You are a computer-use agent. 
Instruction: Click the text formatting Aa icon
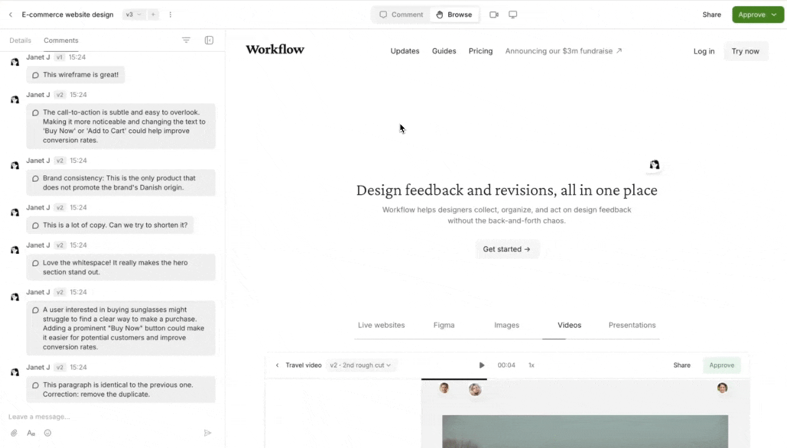point(31,433)
